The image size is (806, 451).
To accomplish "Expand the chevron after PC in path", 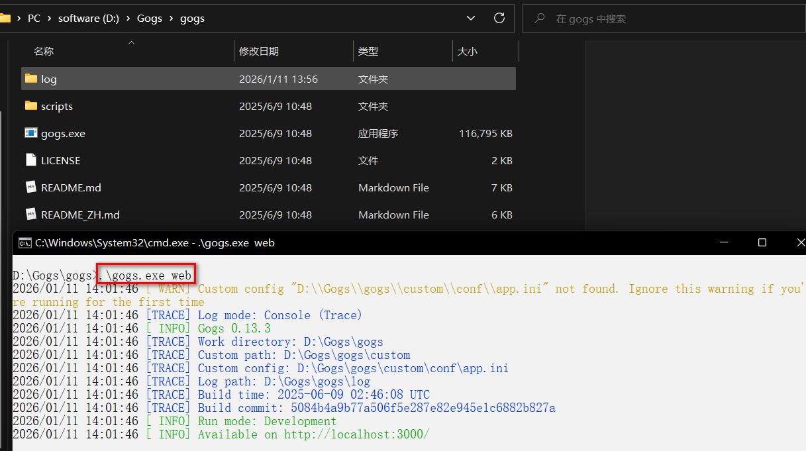I will tap(49, 19).
